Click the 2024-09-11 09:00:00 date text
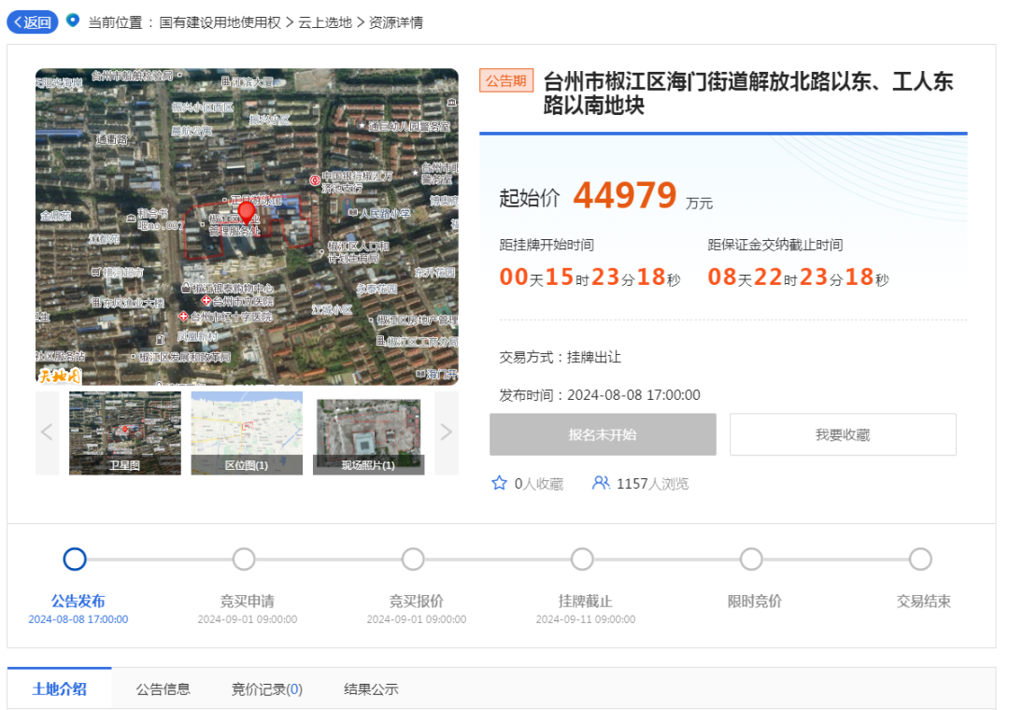Screen dimensions: 1009x710 tap(586, 619)
